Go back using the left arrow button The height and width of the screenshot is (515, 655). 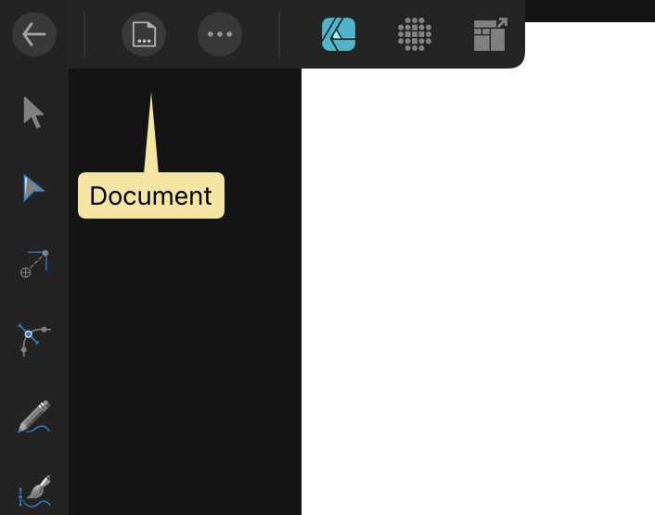34,34
